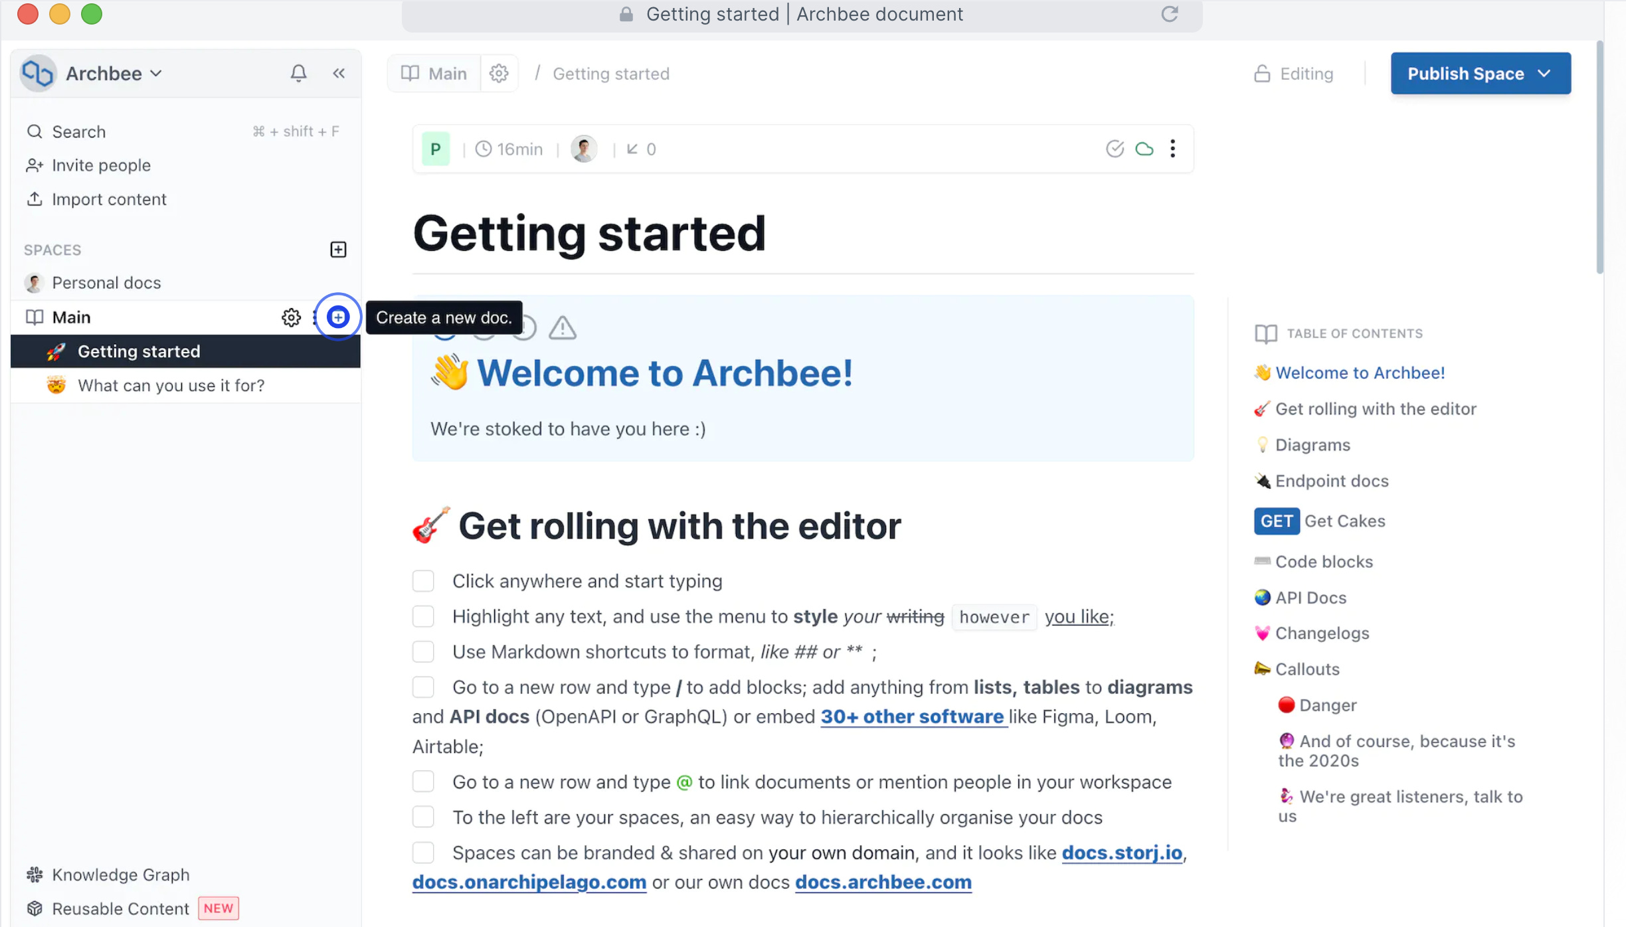Toggle the Editing mode
The width and height of the screenshot is (1626, 927).
tap(1293, 73)
